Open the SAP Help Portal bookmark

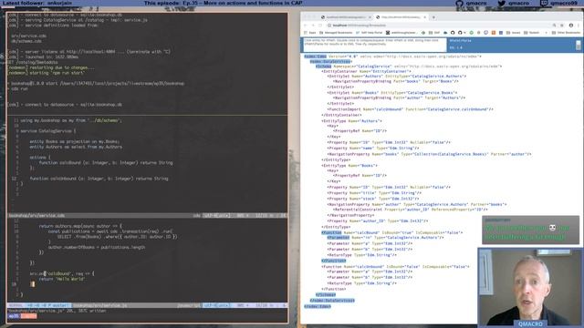point(369,33)
